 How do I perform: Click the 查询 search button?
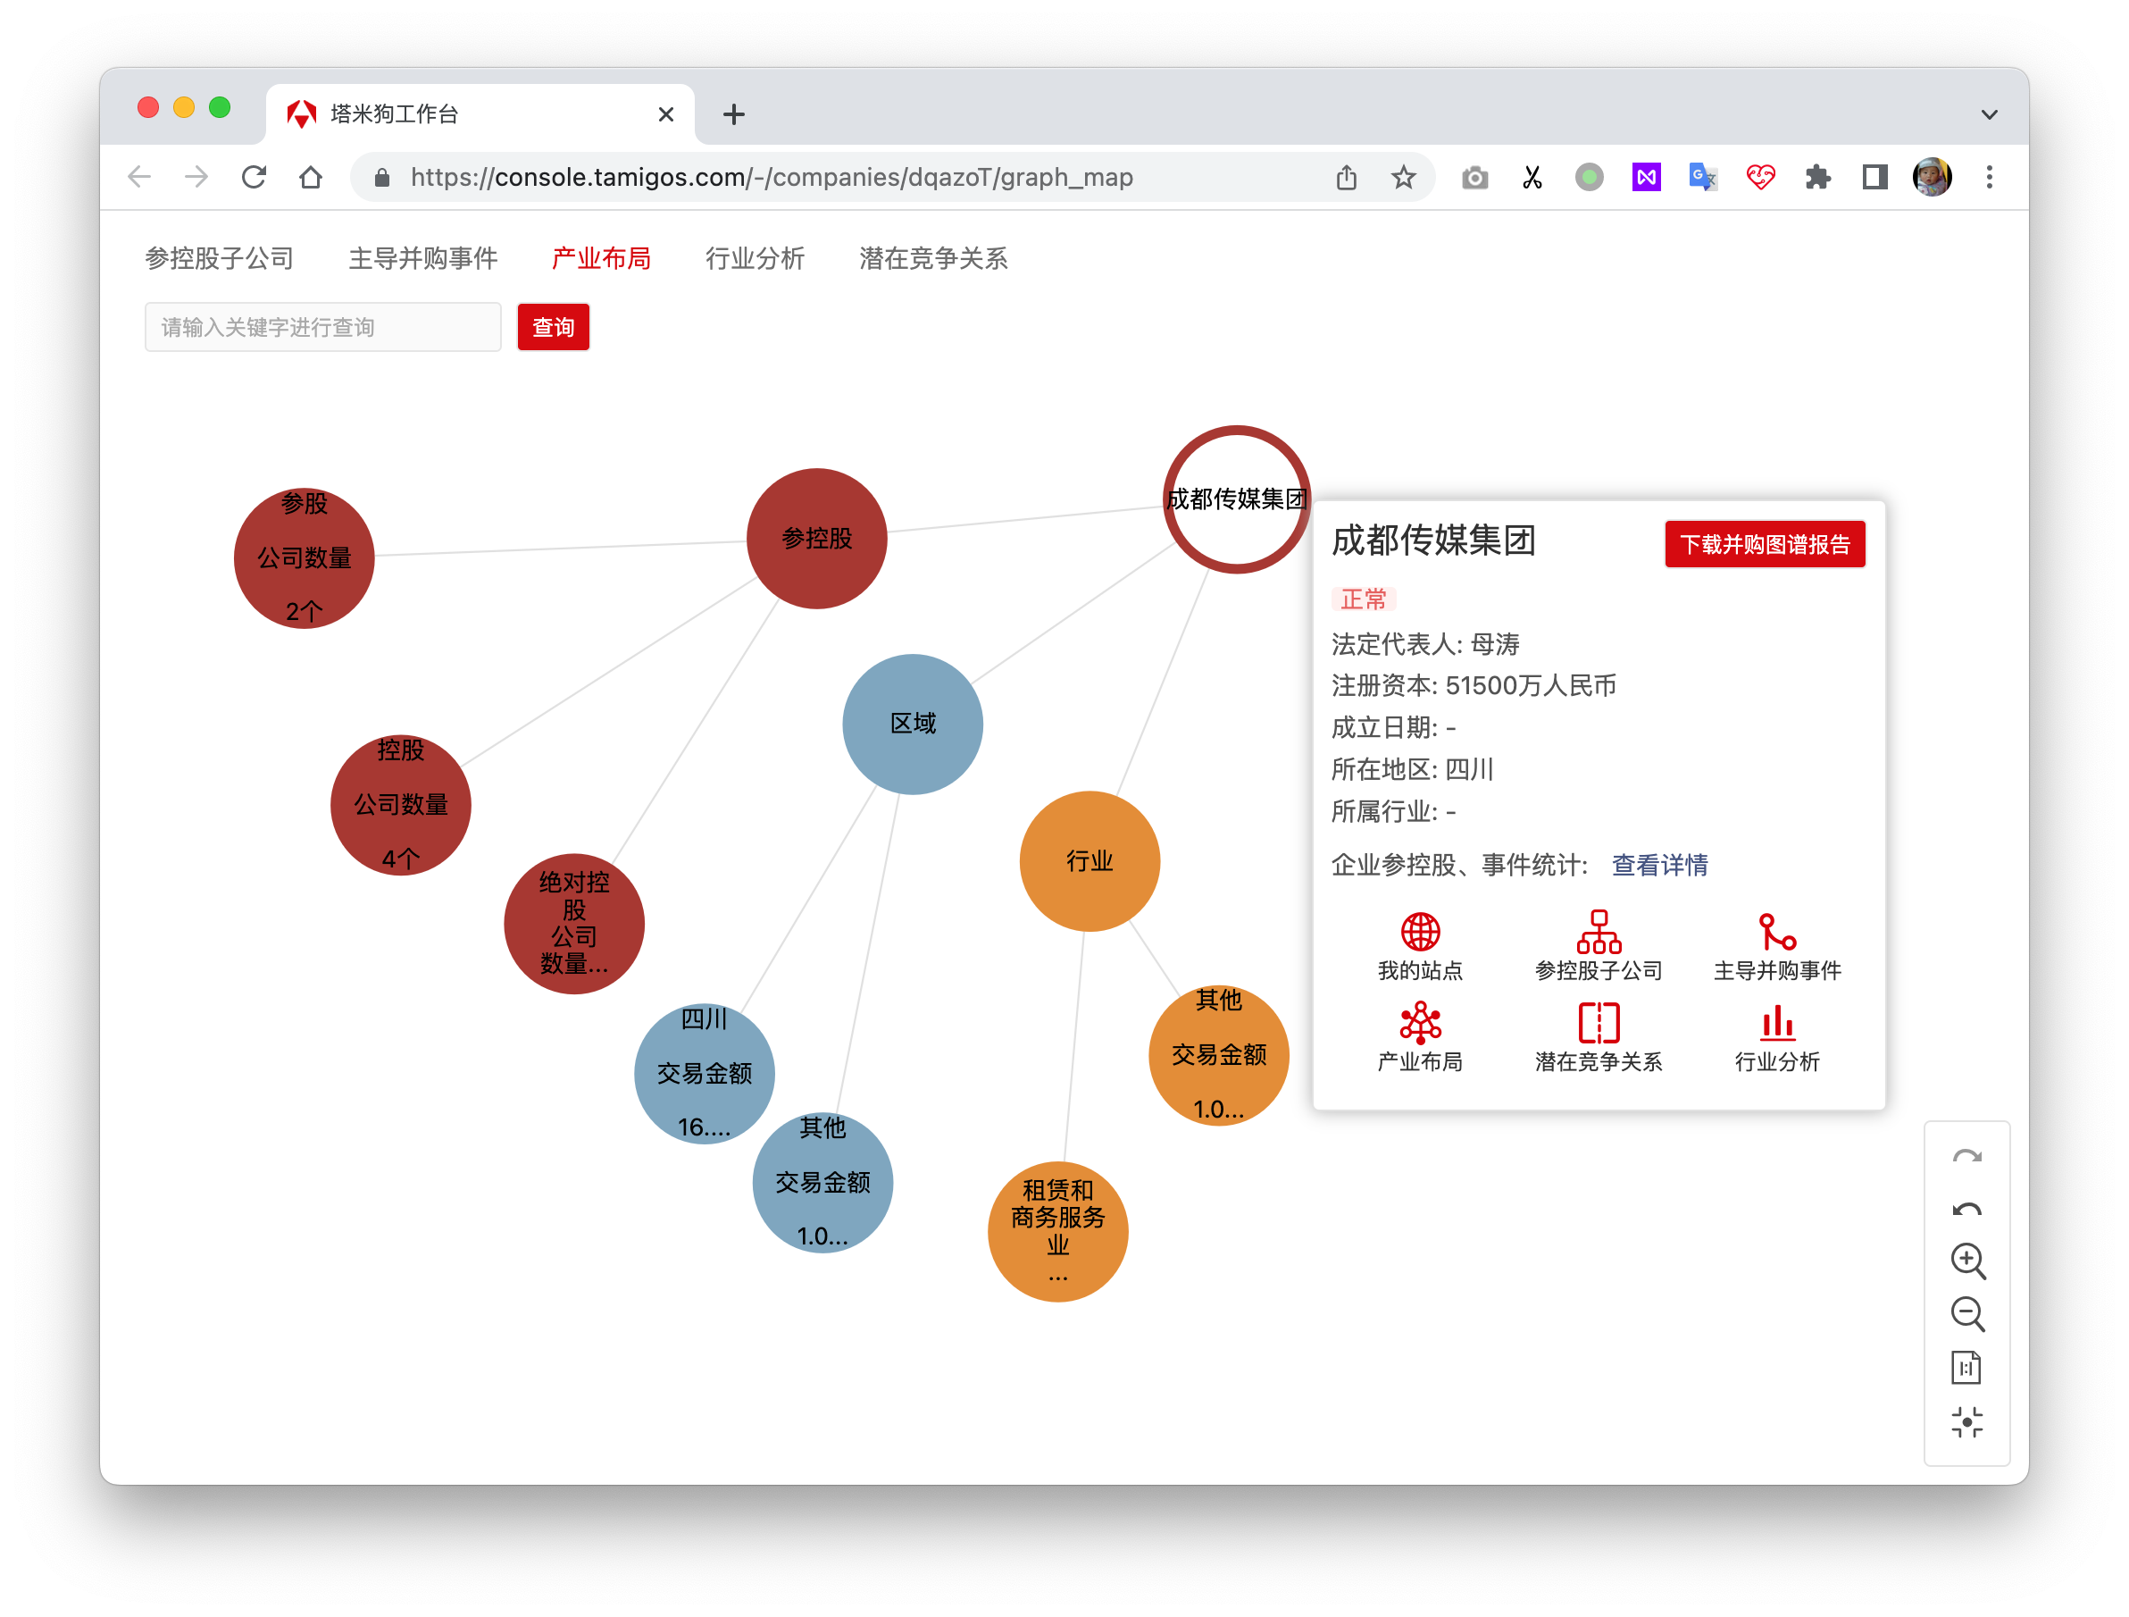553,328
